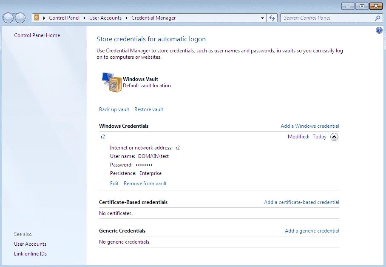The image size is (386, 267).
Task: Minimize the Credential Manager window
Action: point(348,6)
